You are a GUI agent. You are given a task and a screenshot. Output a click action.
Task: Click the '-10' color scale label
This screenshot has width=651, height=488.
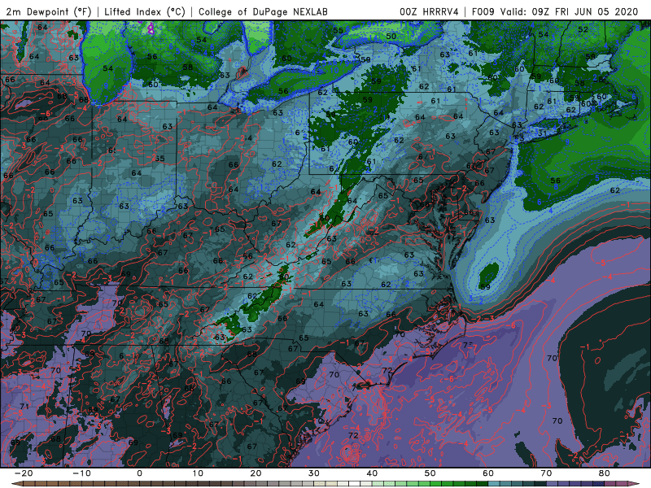[x=81, y=473]
